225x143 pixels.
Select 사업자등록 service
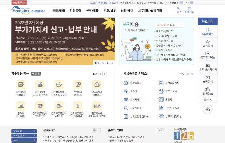(x=133, y=108)
